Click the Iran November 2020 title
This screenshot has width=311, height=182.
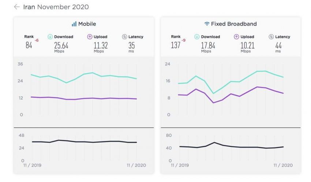tap(56, 7)
